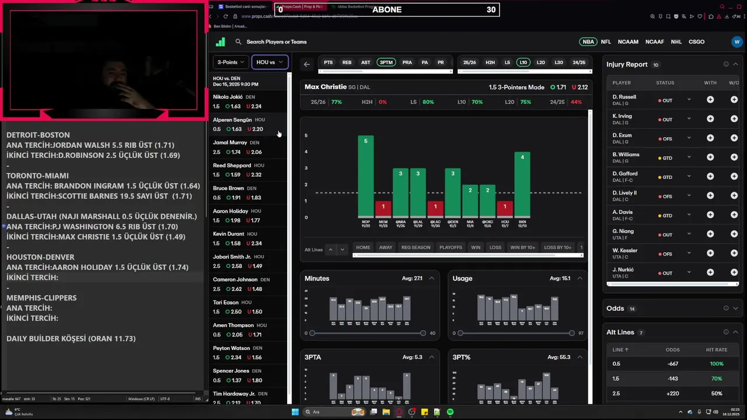Screen dimensions: 747x420
Task: Switch to CSGO league tab
Action: [696, 42]
